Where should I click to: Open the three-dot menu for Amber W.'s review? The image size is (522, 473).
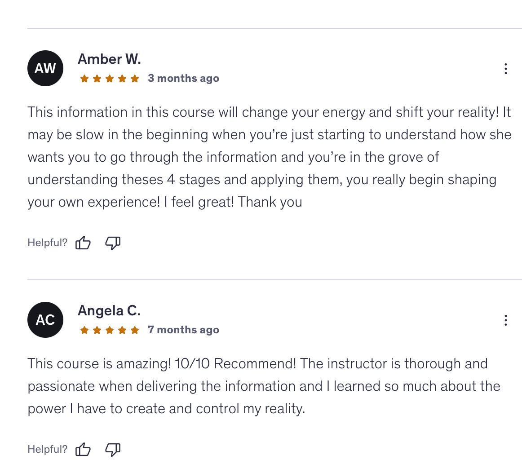pyautogui.click(x=505, y=69)
